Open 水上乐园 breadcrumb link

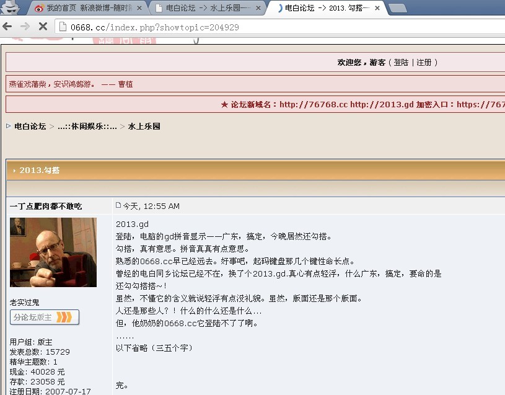(x=144, y=126)
